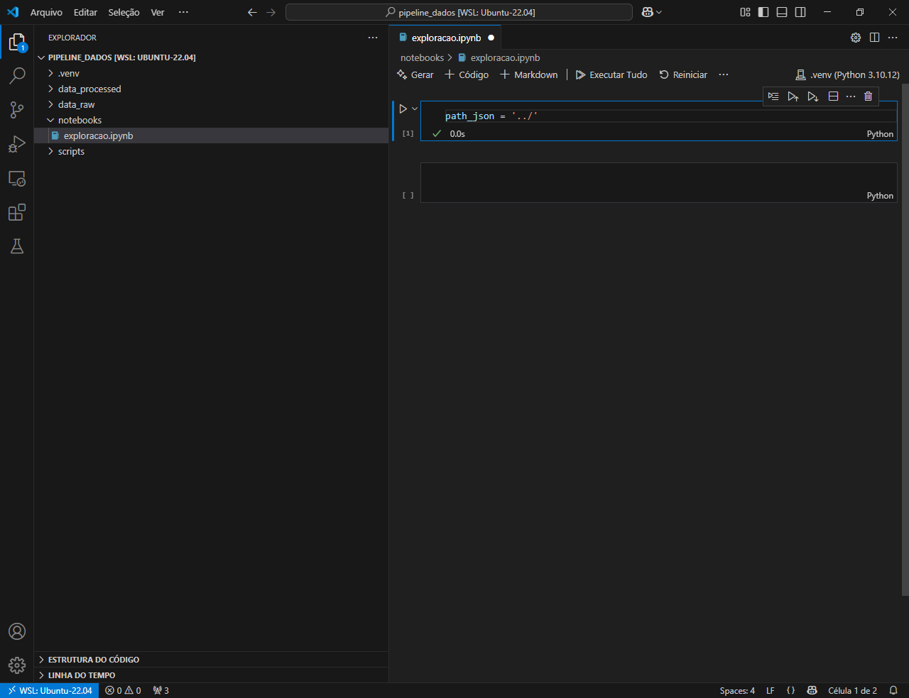
Task: Open Copilot chat icon in title bar
Action: 648,12
